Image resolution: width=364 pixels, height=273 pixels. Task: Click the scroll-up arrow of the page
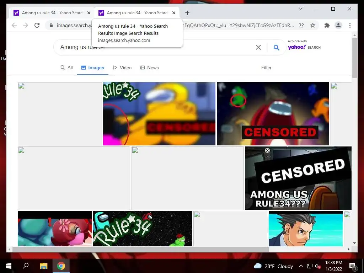[354, 35]
